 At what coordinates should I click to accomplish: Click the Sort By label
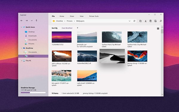55,28
